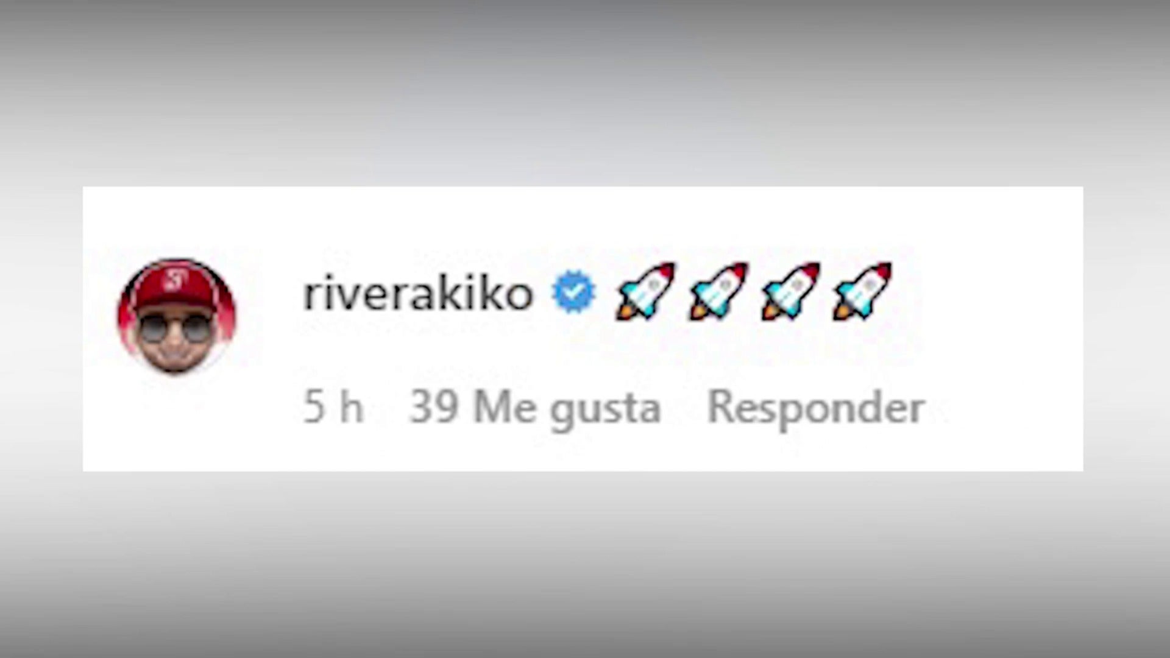The width and height of the screenshot is (1170, 658).
Task: Click the blue verified badge
Action: pyautogui.click(x=573, y=292)
